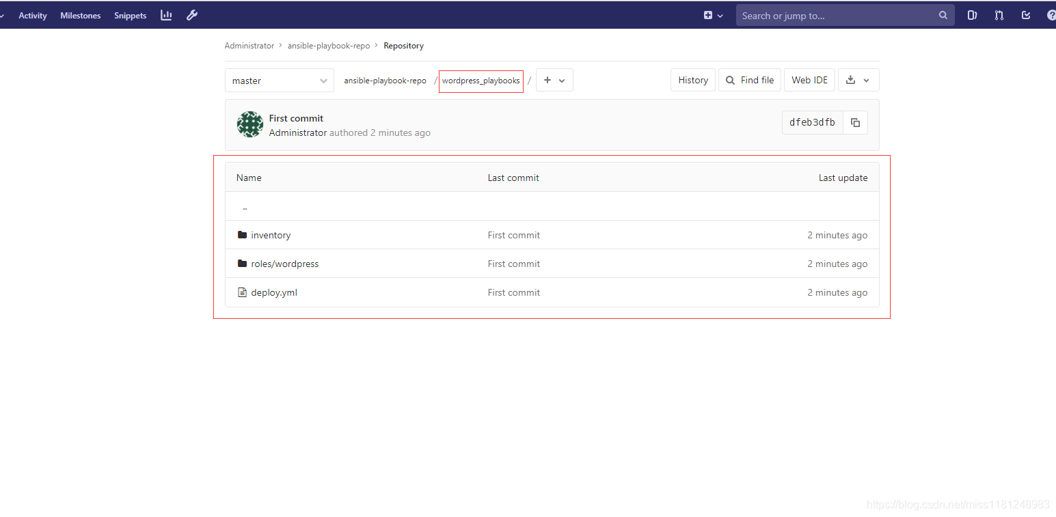Image resolution: width=1056 pixels, height=517 pixels.
Task: Open the deploy.yml file
Action: pos(274,292)
